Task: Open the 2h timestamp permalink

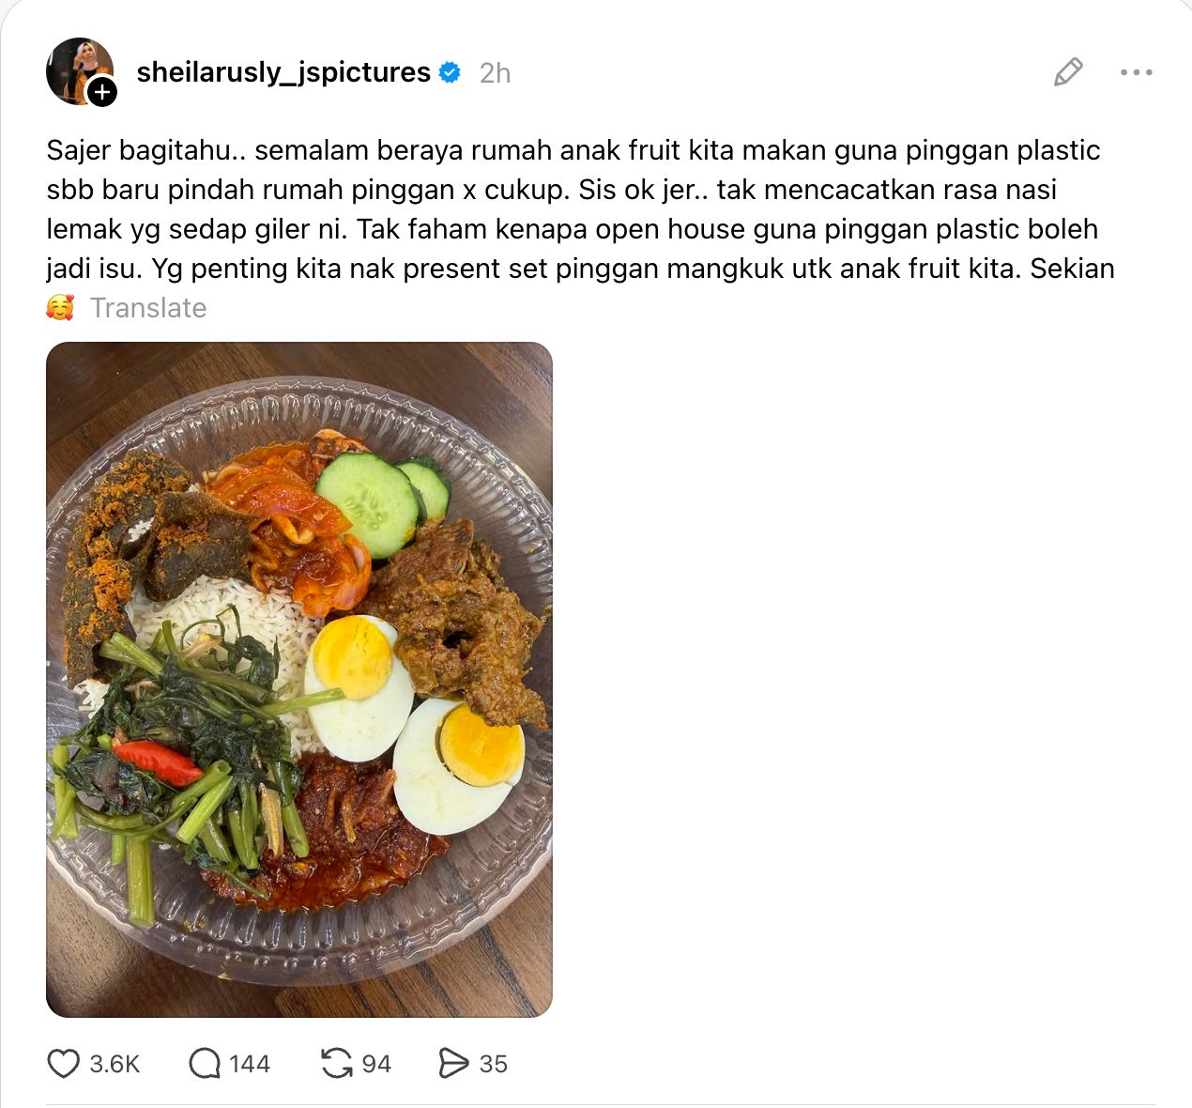Action: [495, 73]
